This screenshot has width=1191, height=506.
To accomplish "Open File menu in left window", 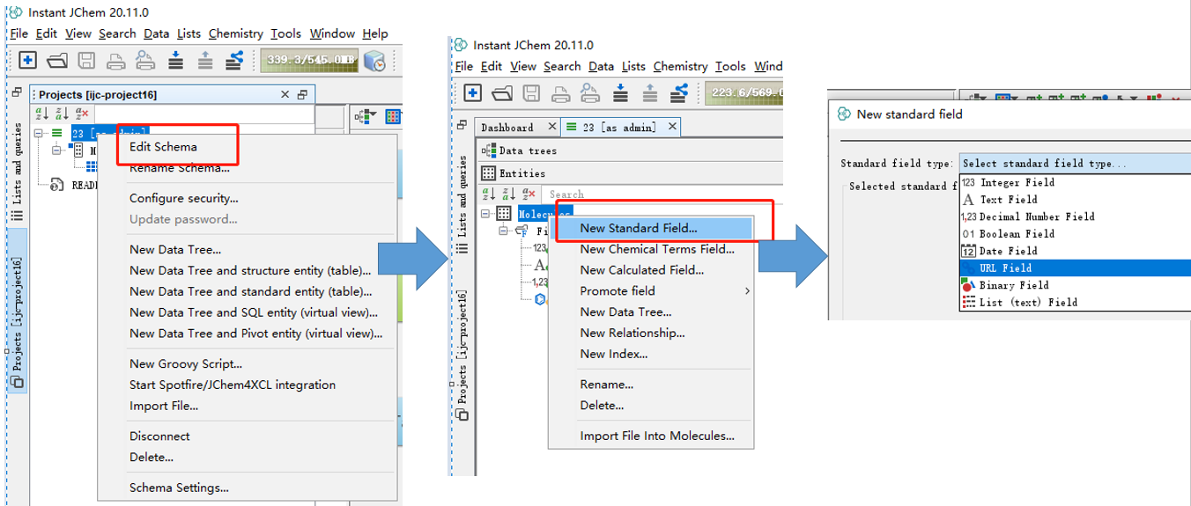I will tap(18, 33).
